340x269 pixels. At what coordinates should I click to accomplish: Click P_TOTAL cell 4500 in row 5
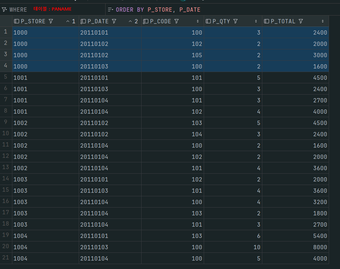[x=296, y=78]
